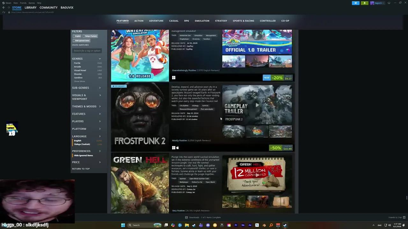Open the BAGUVIX profile section
This screenshot has height=229, width=408.
(x=67, y=8)
